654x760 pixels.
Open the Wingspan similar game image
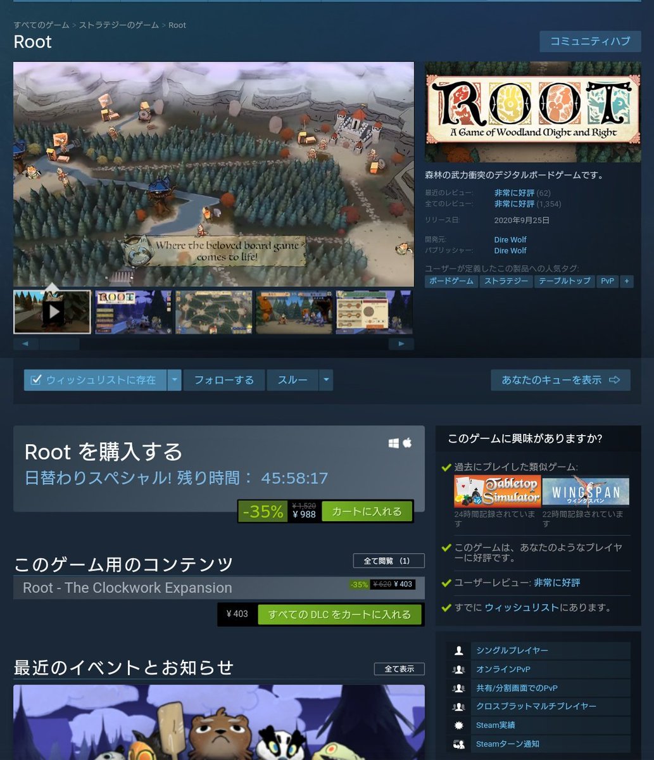click(x=586, y=491)
